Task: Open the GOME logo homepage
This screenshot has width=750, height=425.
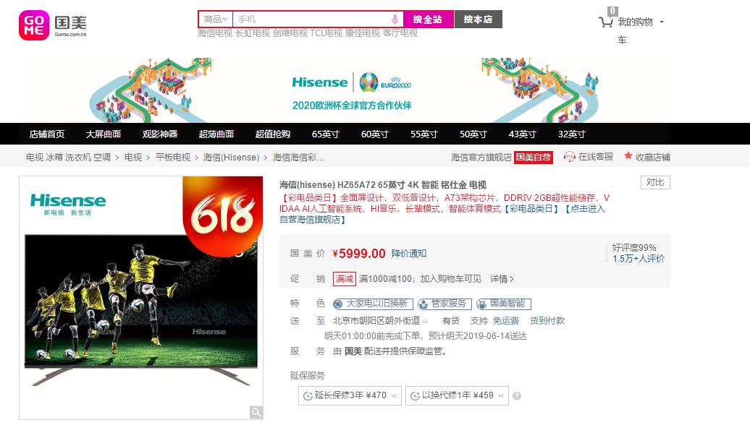Action: [53, 25]
